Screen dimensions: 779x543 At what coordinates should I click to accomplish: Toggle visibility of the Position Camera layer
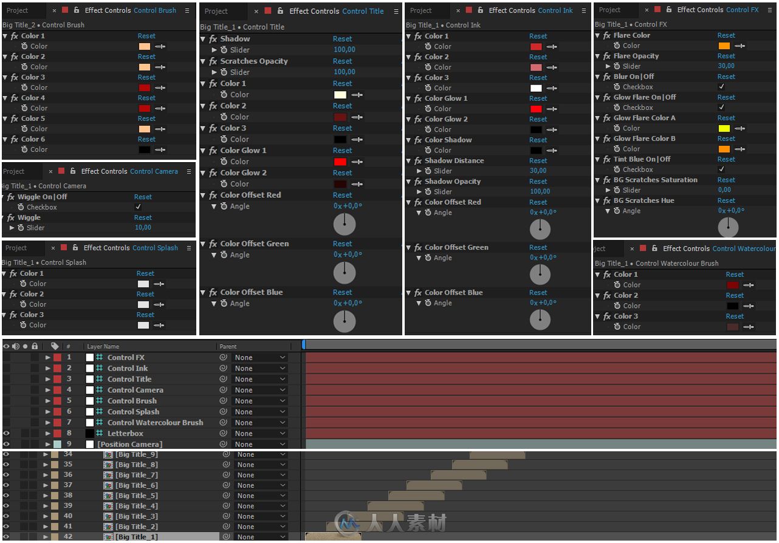(6, 445)
